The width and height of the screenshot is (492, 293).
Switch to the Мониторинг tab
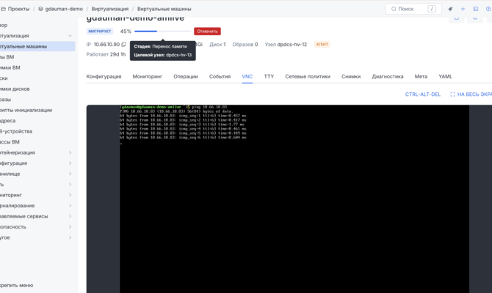(148, 76)
